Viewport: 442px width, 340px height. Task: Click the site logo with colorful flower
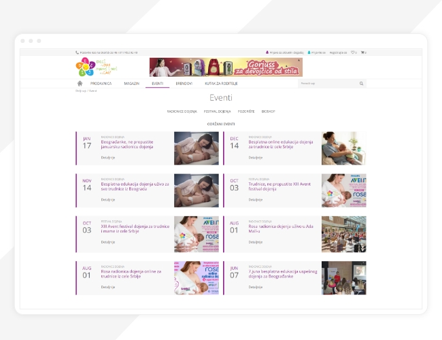click(85, 67)
